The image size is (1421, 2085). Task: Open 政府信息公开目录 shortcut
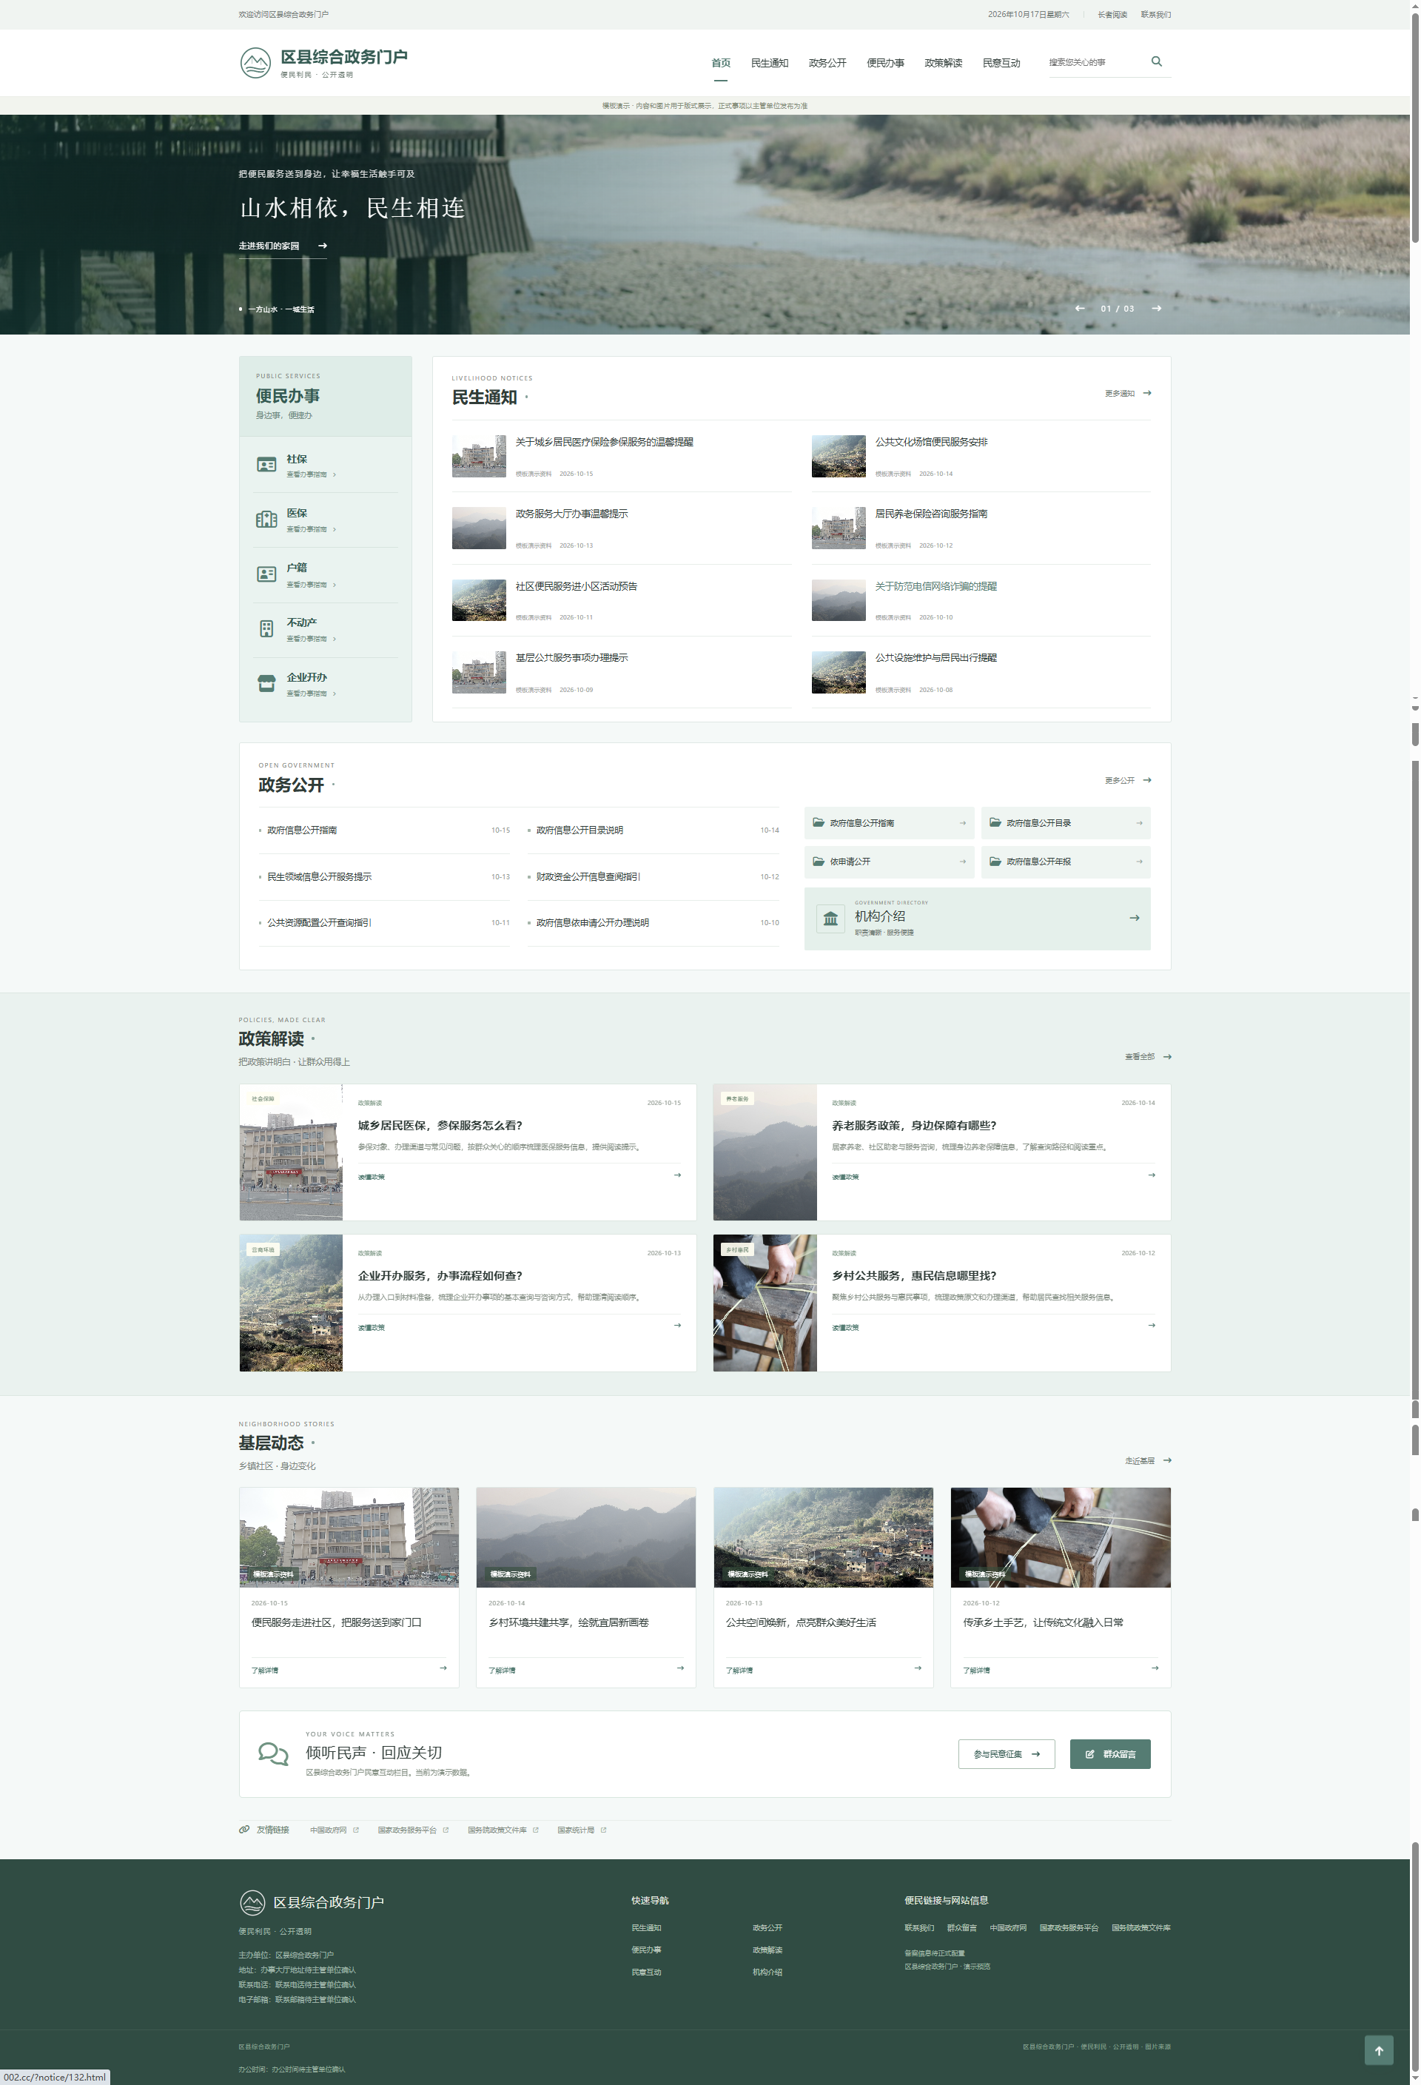pyautogui.click(x=1066, y=823)
